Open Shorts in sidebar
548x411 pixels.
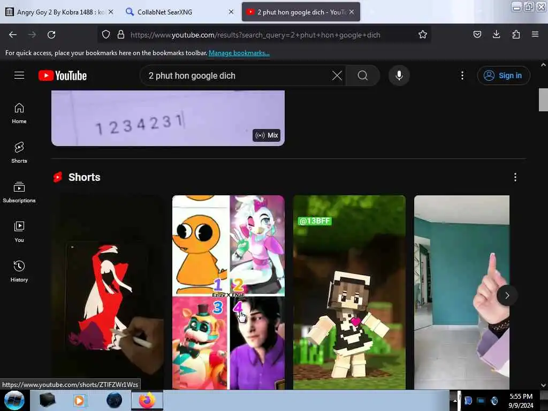click(19, 153)
